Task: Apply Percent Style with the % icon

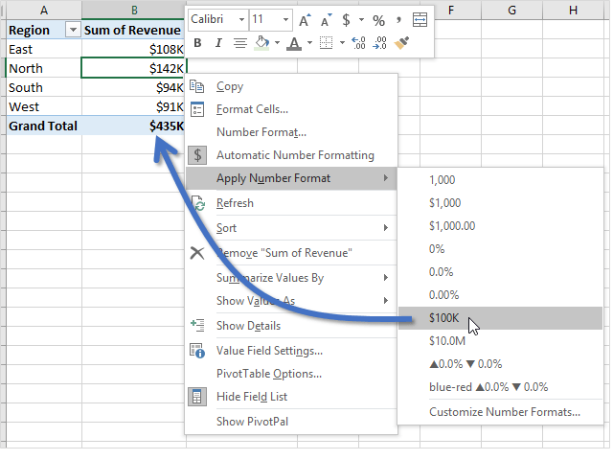Action: 378,20
